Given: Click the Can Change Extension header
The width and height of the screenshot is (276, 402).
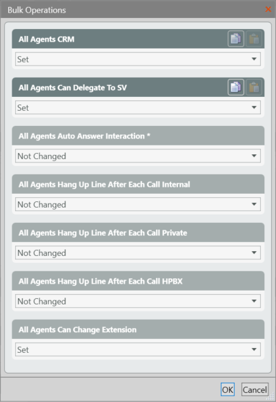Looking at the screenshot, I should click(138, 329).
